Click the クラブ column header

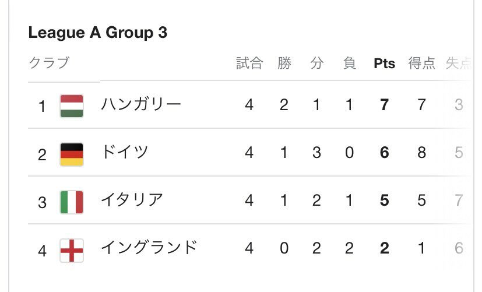click(49, 63)
